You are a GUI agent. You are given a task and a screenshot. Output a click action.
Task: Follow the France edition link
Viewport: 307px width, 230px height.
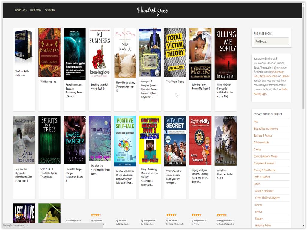[x=267, y=76]
